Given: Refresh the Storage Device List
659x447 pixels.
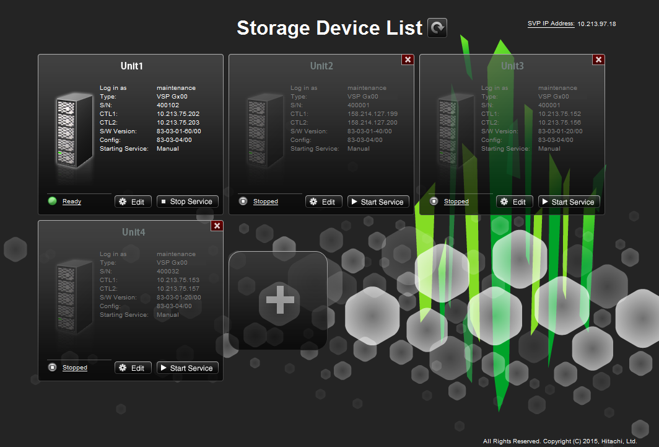Looking at the screenshot, I should 437,28.
